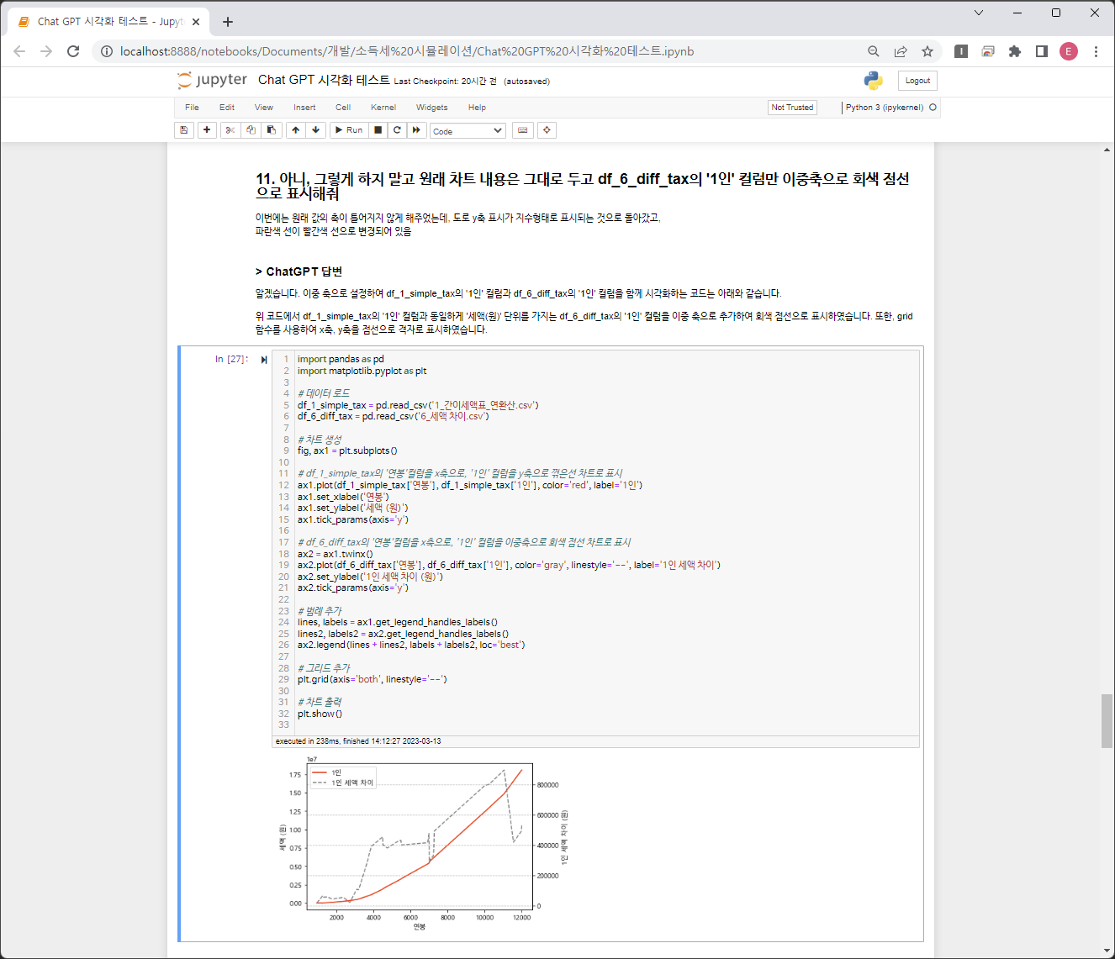
Task: Restart kernel and rerun all with fast-forward icon
Action: (x=416, y=130)
